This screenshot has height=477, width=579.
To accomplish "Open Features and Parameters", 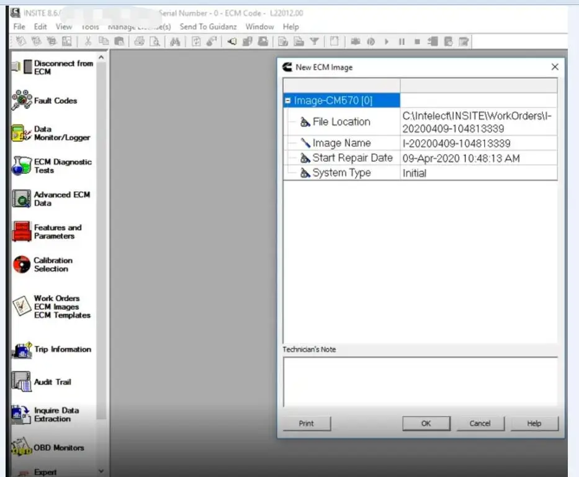I will (x=47, y=232).
